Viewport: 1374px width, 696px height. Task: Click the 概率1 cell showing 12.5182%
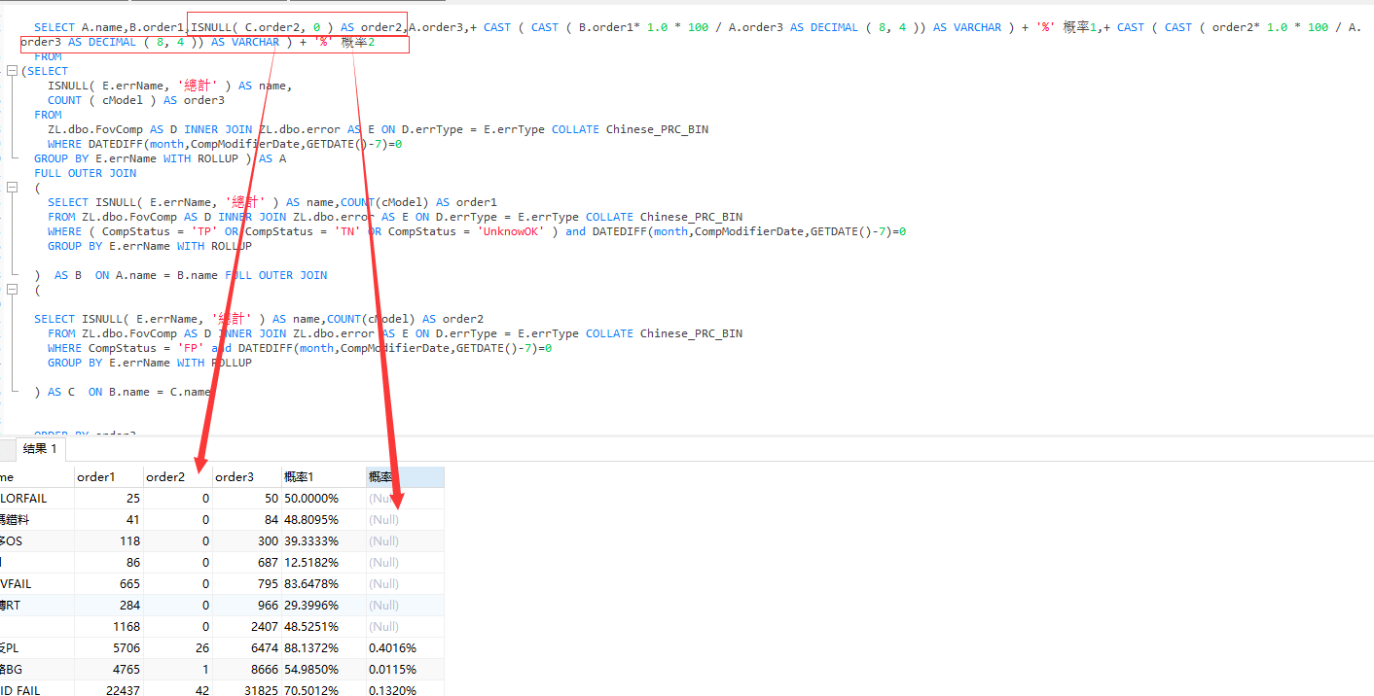pyautogui.click(x=324, y=562)
